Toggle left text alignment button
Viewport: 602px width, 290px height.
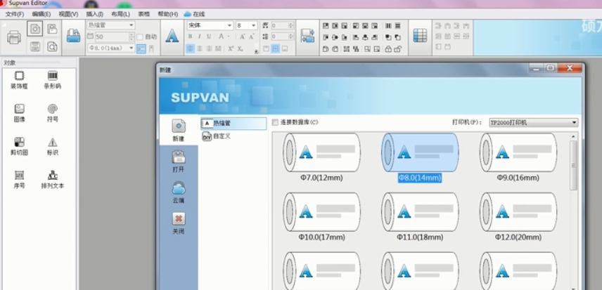(x=190, y=48)
